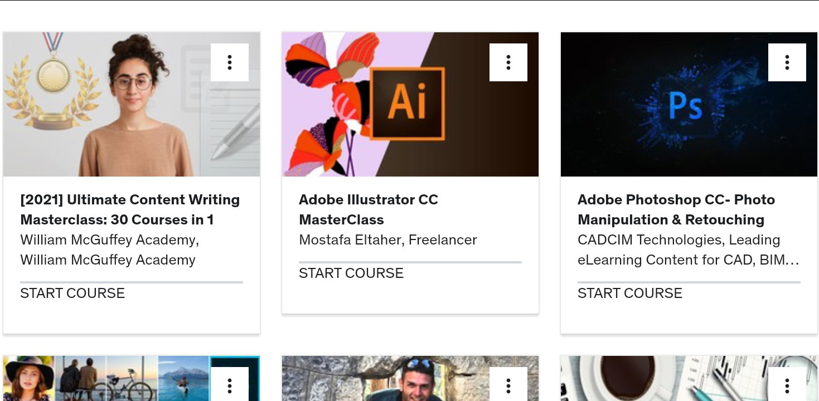Image resolution: width=819 pixels, height=401 pixels.
Task: Click progress bar on Content Writing Masterclass card
Action: pos(132,282)
